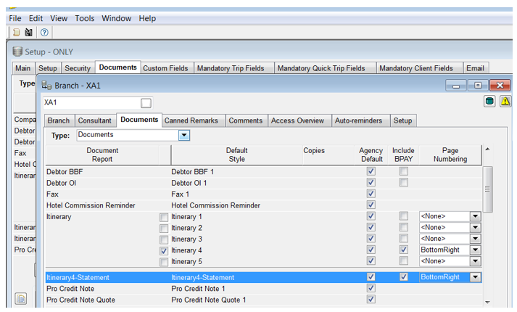Switch to the Comments tab

coord(246,120)
